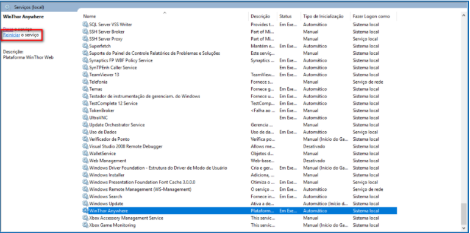Click the Telefonia service gear icon

85,82
